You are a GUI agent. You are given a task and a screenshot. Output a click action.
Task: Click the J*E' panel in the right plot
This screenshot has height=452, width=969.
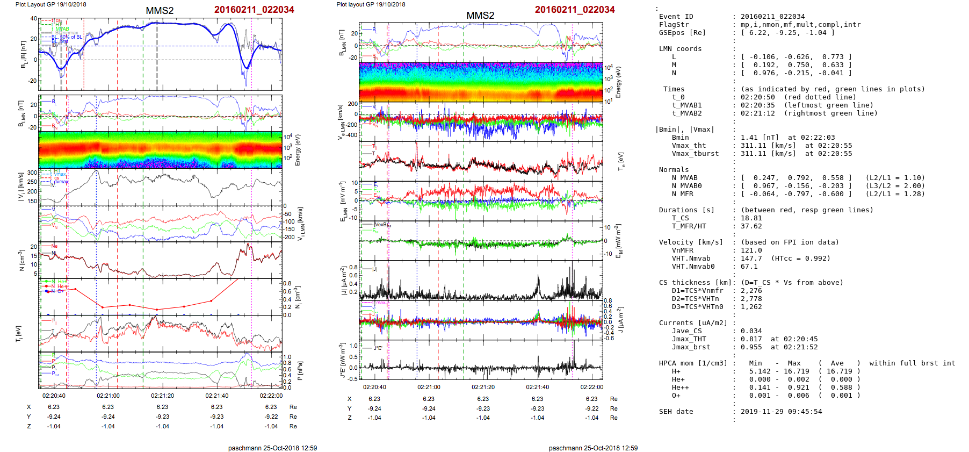(481, 360)
